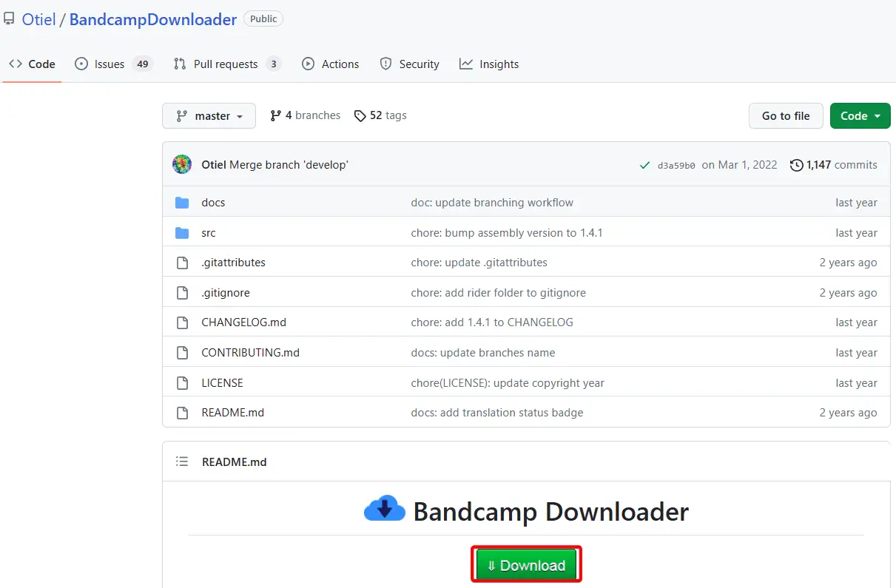Open the CONTRIBUTING.md file
Image resolution: width=896 pixels, height=588 pixels.
(x=250, y=353)
